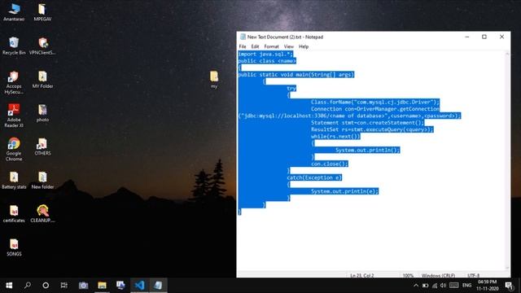Open the MPEGAV folder on desktop
Screen dimensions: 521x293
click(42, 12)
